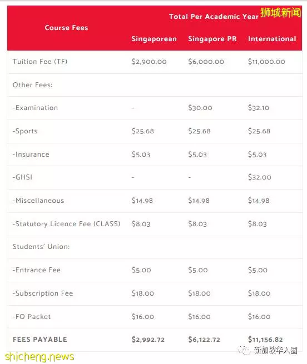Image resolution: width=307 pixels, height=364 pixels.
Task: Select the International column header
Action: (272, 39)
